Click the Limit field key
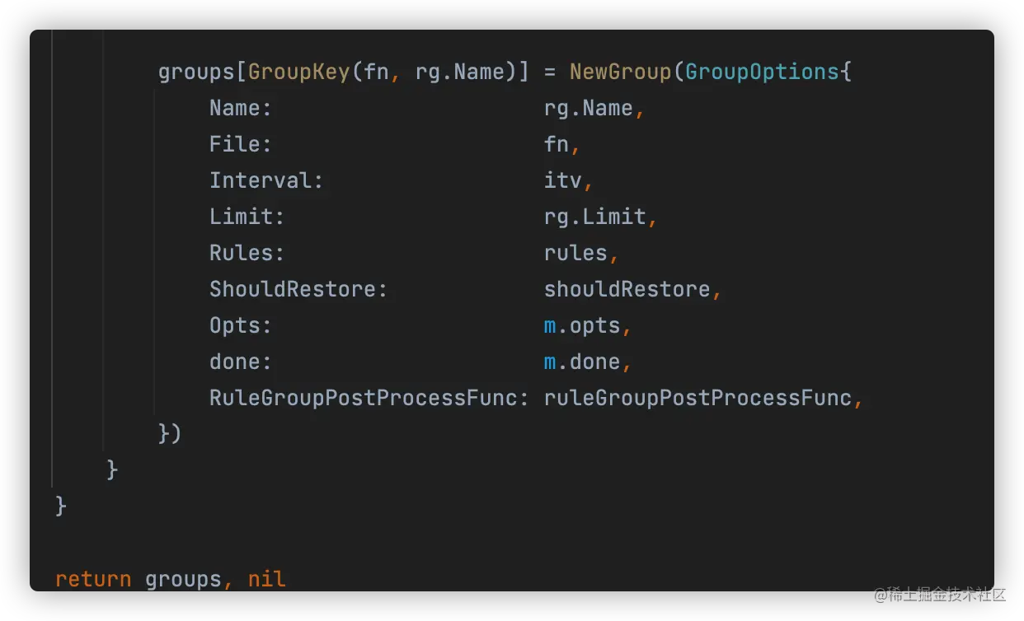Screen dimensions: 1024x621 click(x=246, y=217)
